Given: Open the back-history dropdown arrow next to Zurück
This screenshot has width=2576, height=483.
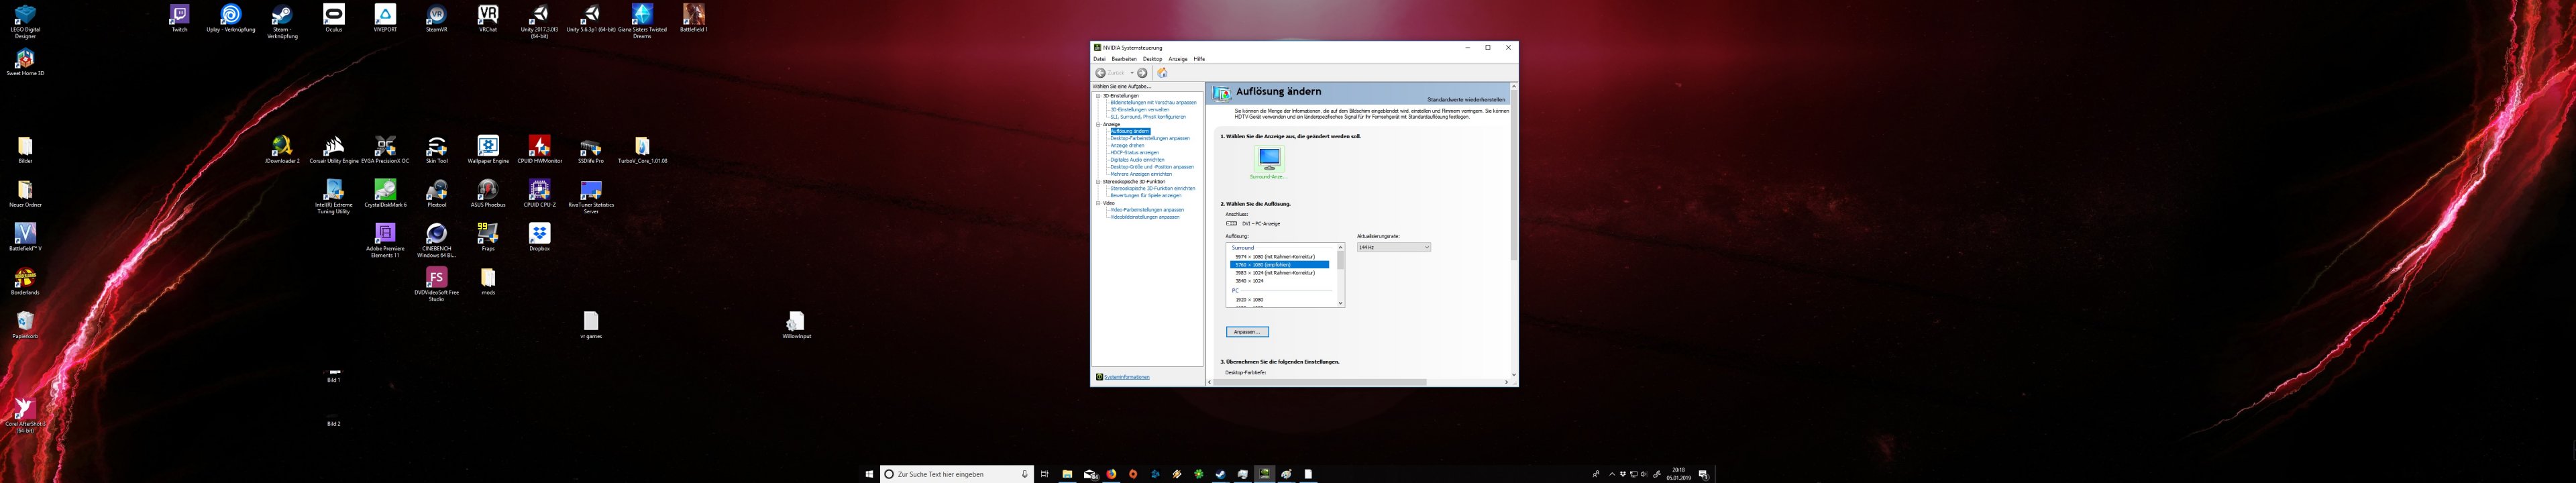Looking at the screenshot, I should point(1132,73).
